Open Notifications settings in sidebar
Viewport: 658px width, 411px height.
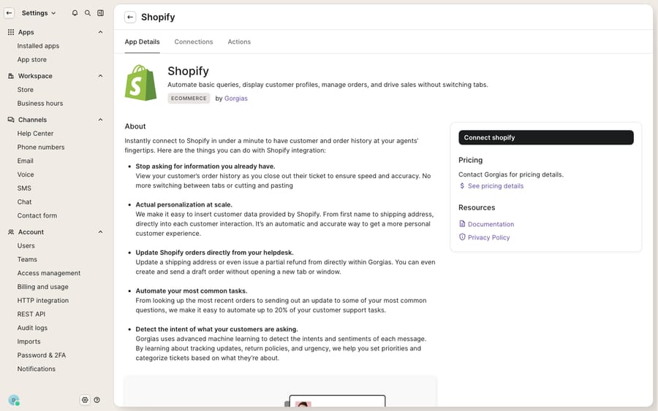pos(36,369)
